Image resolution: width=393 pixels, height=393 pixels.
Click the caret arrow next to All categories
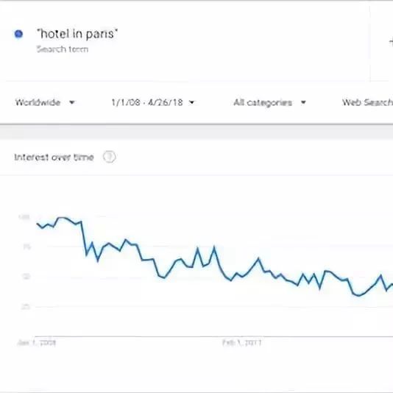click(303, 102)
